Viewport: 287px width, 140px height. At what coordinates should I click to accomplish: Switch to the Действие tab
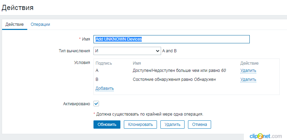coord(14,24)
